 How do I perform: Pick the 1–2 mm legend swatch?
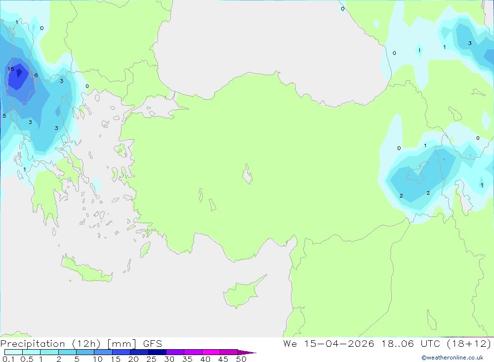click(x=49, y=352)
